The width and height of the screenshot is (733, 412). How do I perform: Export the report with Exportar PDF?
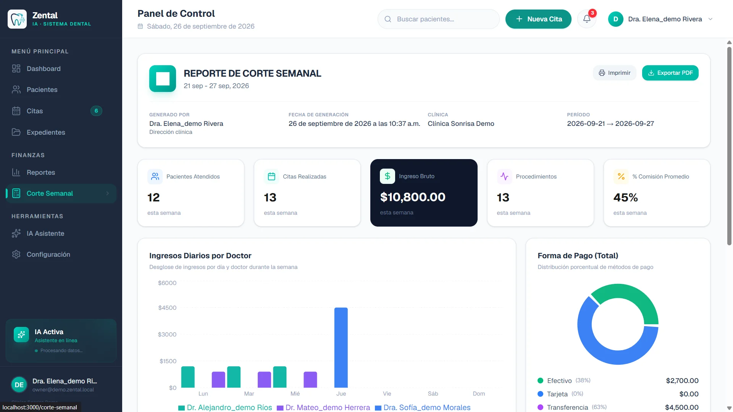tap(670, 73)
